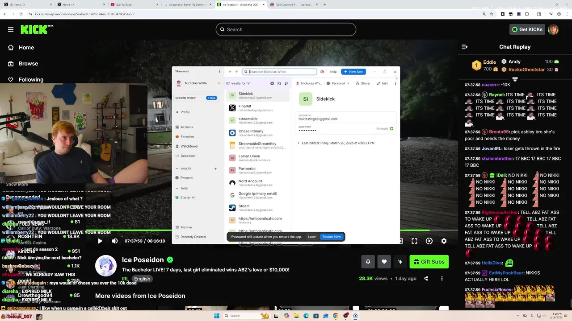Open item more actions menu beside Edit
Image resolution: width=572 pixels, height=321 pixels.
pos(395,83)
